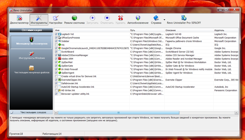The width and height of the screenshot is (245, 140).
Task: Click the left arrow of horizontal scrollbar
Action: pyautogui.click(x=56, y=112)
